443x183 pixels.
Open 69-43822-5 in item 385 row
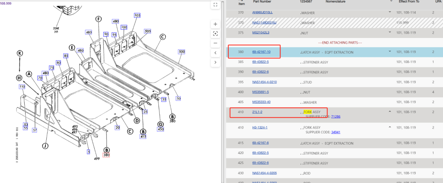coord(260,62)
